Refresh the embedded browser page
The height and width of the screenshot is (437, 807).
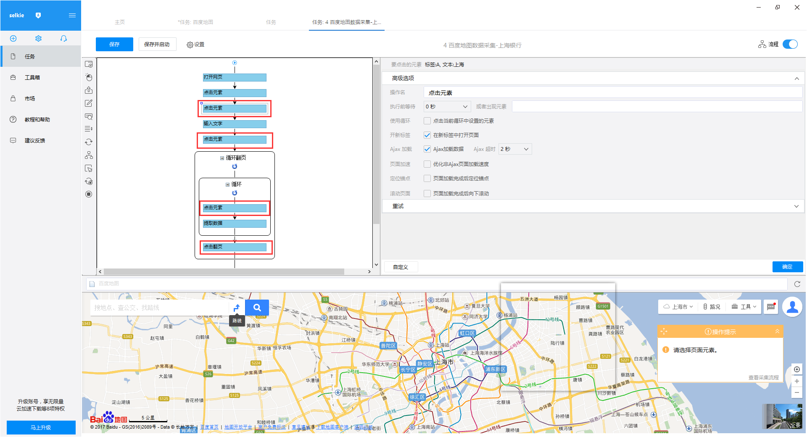[x=797, y=284]
